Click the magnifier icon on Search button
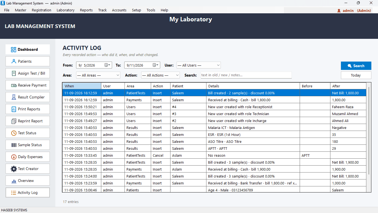 click(349, 66)
